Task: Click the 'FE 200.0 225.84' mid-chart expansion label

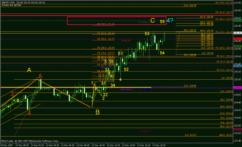Action: pyautogui.click(x=106, y=48)
